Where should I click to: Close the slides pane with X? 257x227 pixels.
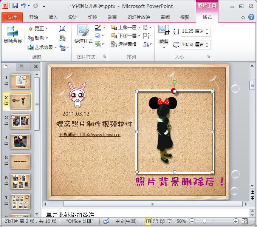36,66
